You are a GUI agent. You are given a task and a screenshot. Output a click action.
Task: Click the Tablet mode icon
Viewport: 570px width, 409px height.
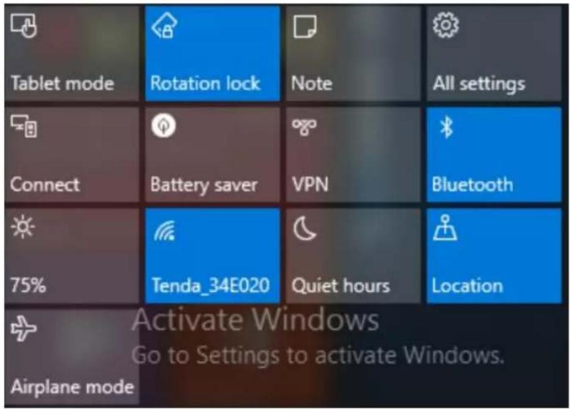24,25
